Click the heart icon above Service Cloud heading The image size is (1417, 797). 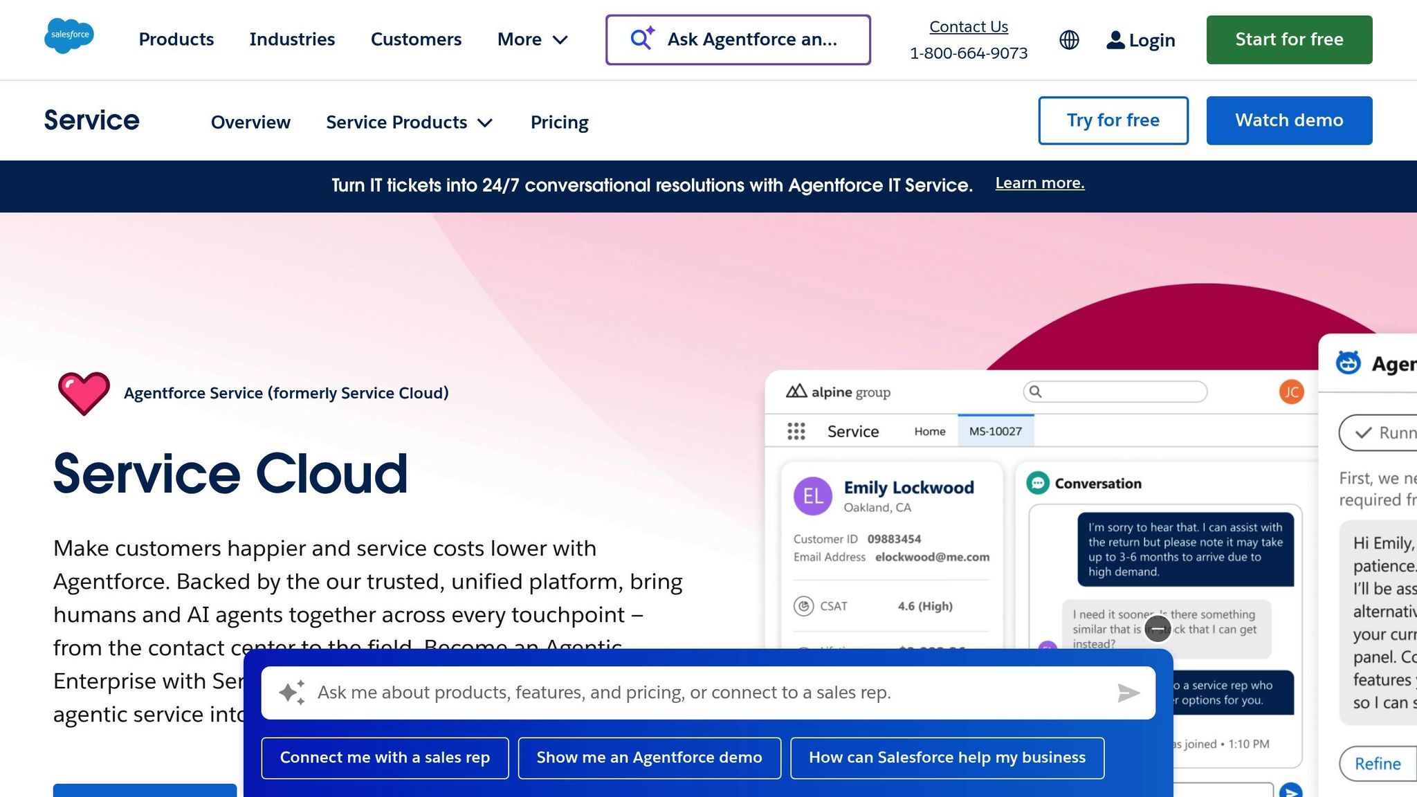pyautogui.click(x=84, y=392)
